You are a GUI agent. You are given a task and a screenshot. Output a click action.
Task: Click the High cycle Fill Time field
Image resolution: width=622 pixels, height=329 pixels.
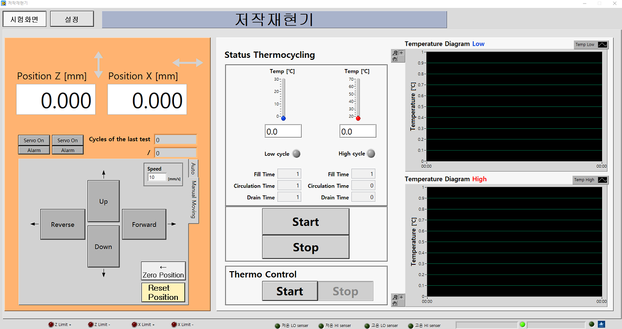(x=363, y=174)
